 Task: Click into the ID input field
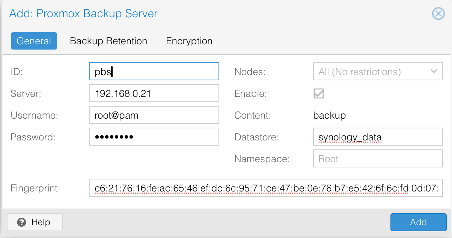tap(154, 72)
